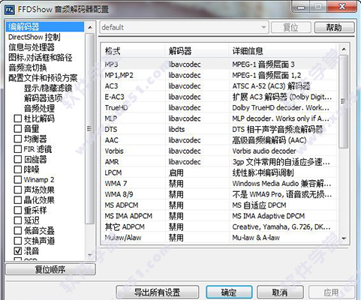Image resolution: width=361 pixels, height=300 pixels.
Task: Click the 详细信息 column header
Action: (x=284, y=51)
